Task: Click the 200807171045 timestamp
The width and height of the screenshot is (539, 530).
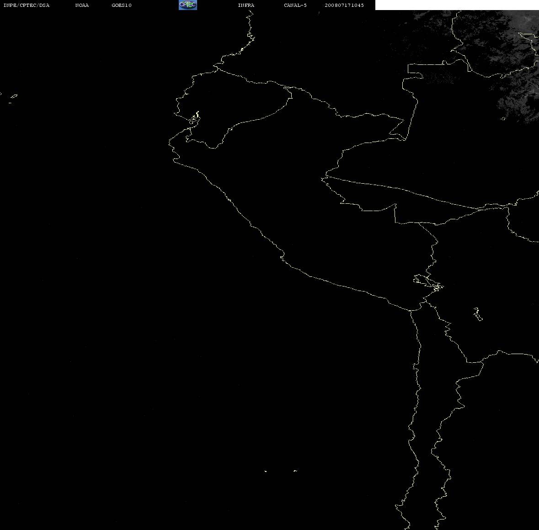Action: coord(344,5)
